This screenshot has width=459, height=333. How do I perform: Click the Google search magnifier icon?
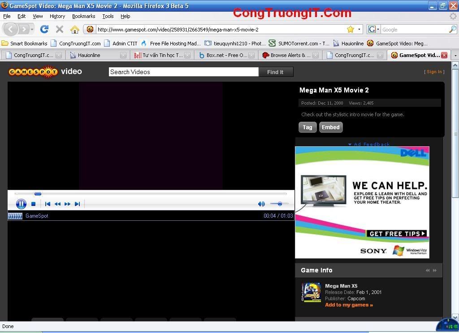coord(452,29)
